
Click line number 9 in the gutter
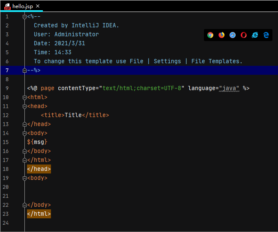pyautogui.click(x=7, y=88)
